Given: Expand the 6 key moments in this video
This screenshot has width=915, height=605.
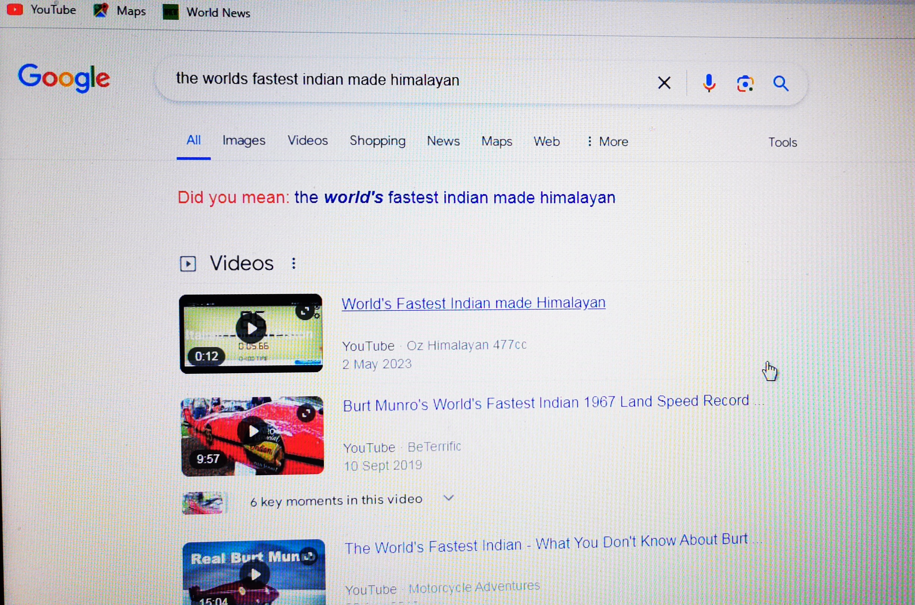Looking at the screenshot, I should pos(448,498).
